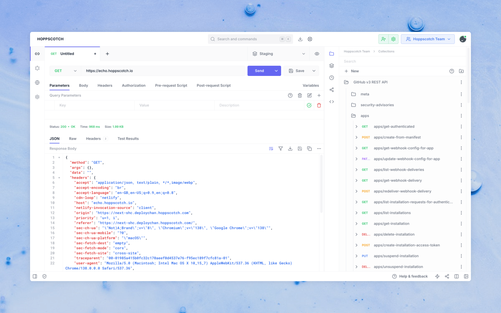Viewport: 501px width, 313px height.
Task: Open History clock icon in right sidebar
Action: coord(331,78)
